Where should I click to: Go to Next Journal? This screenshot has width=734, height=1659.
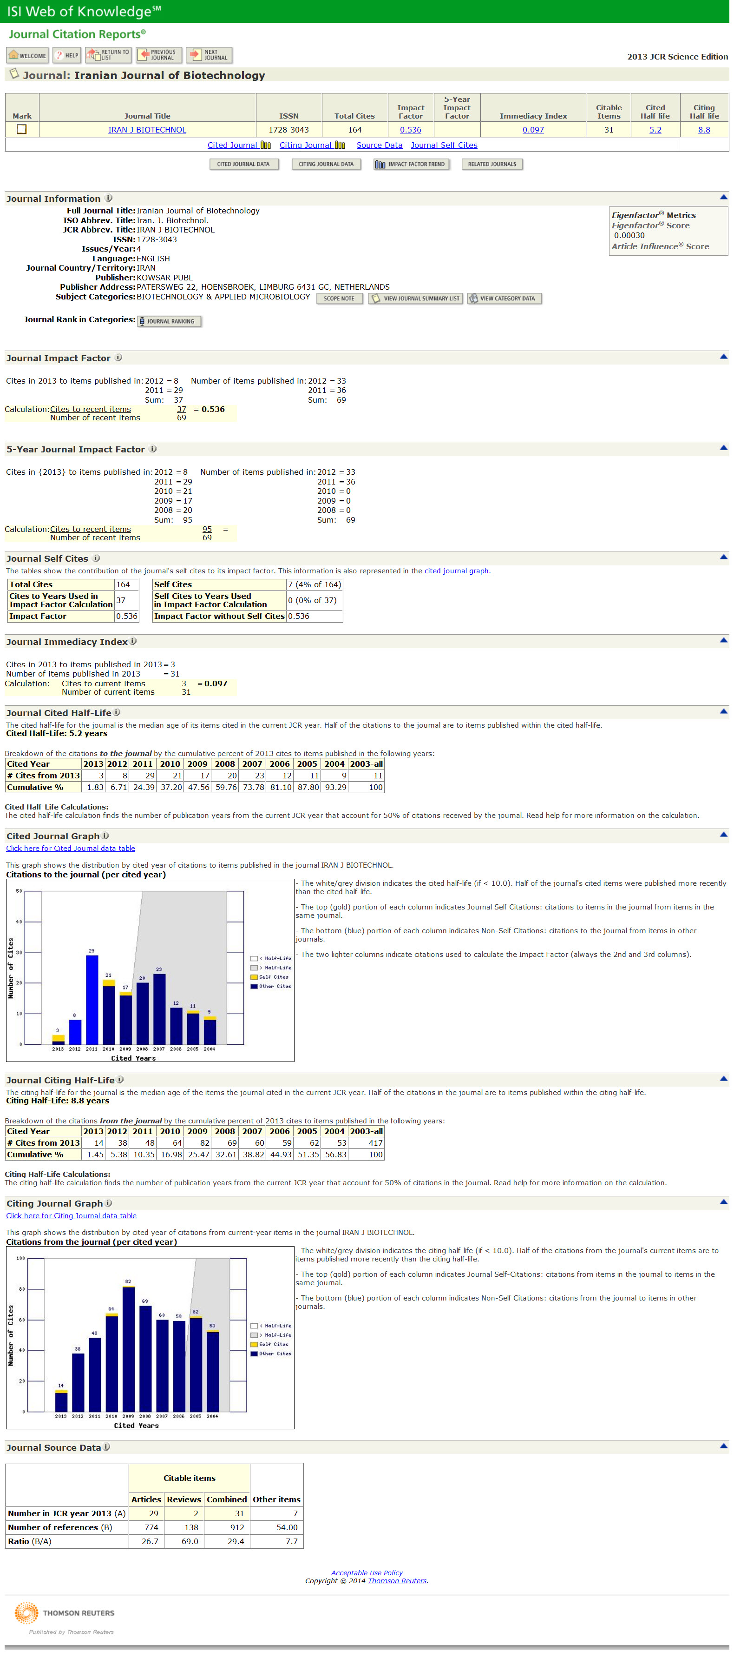(209, 55)
